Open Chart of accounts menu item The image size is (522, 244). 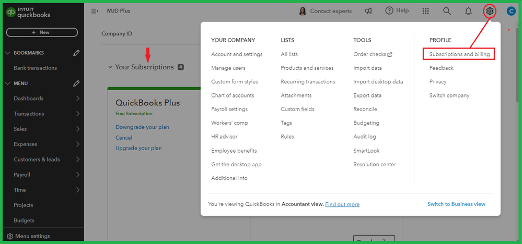point(233,95)
